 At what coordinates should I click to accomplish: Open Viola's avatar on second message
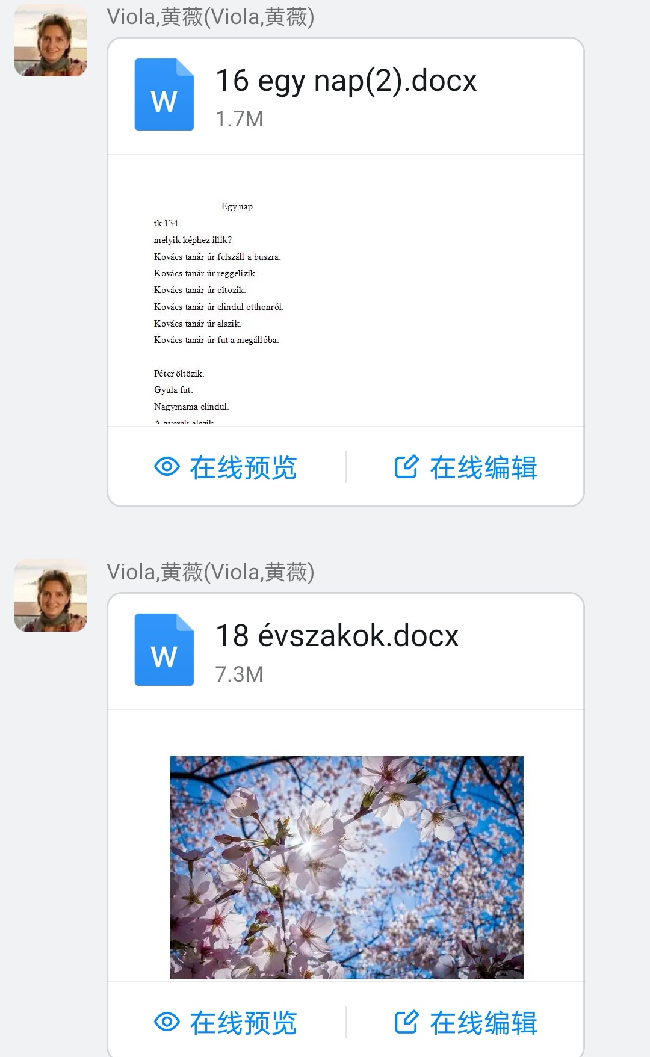tap(51, 596)
